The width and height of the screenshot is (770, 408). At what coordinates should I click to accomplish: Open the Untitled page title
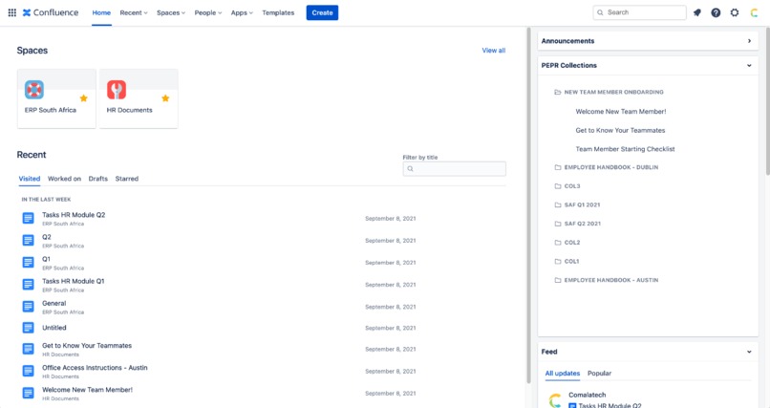click(54, 328)
